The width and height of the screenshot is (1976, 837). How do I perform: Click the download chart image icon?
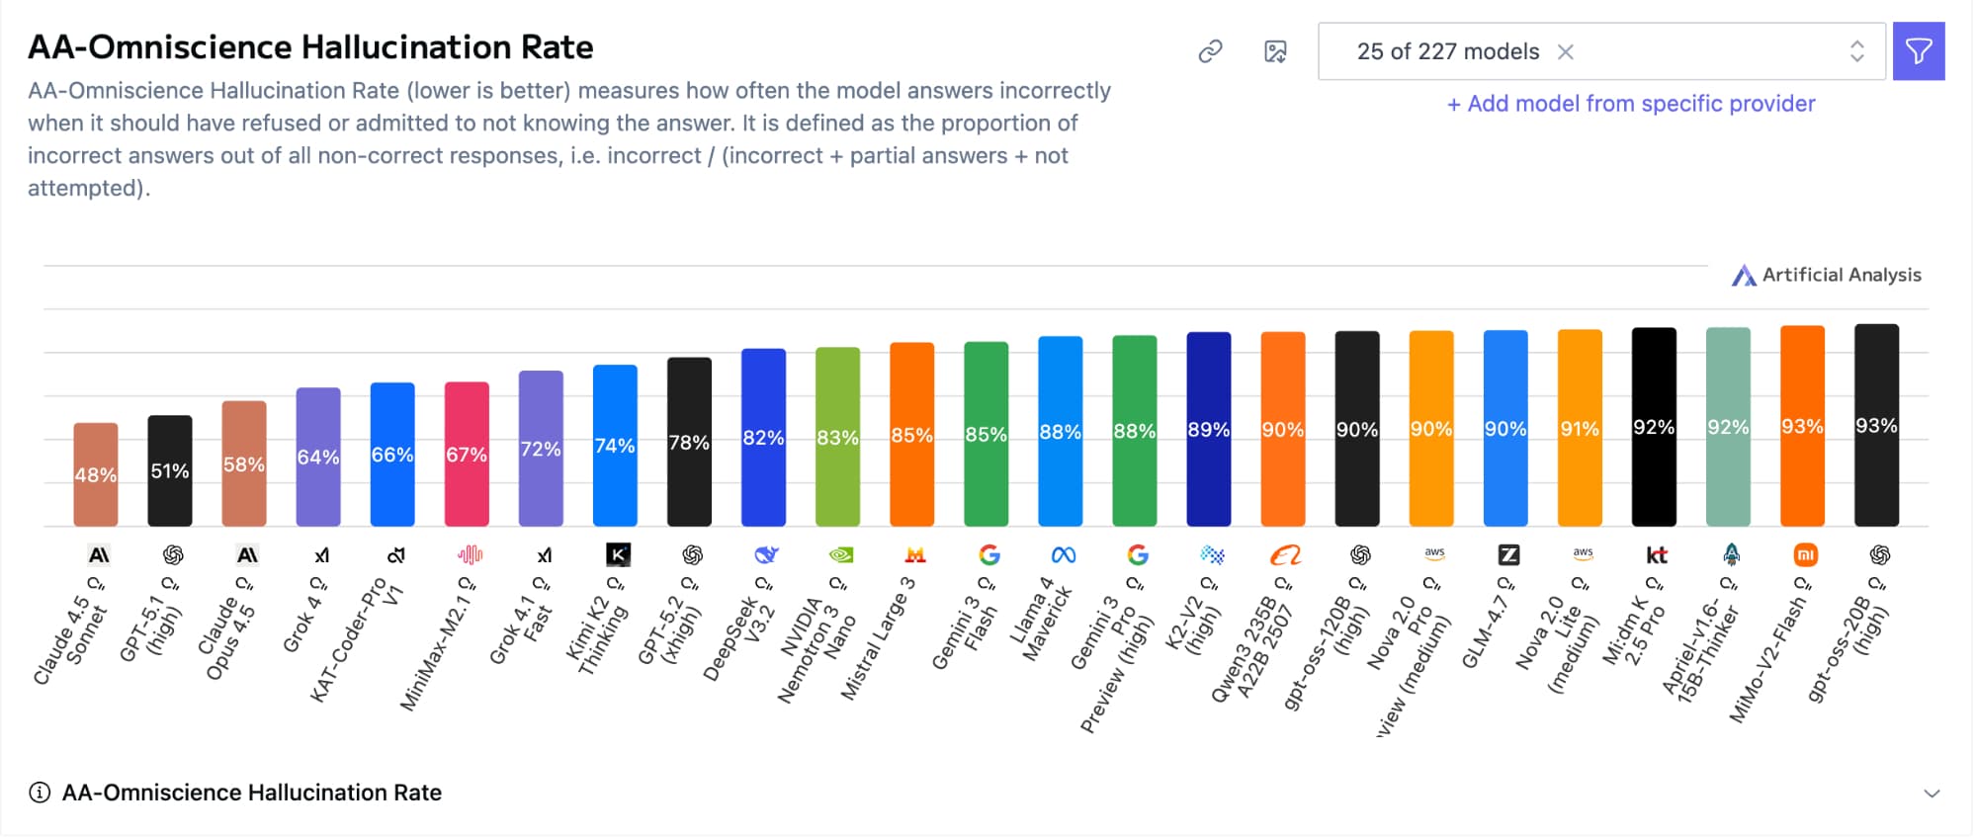(x=1275, y=51)
